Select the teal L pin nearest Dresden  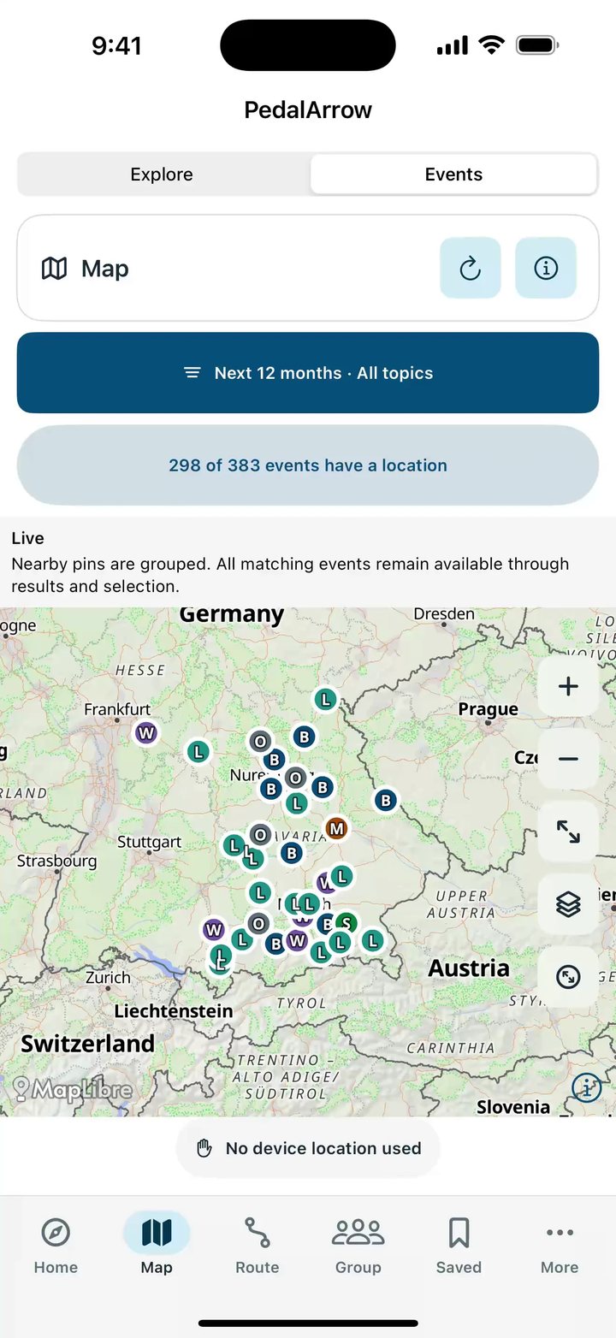coord(325,699)
